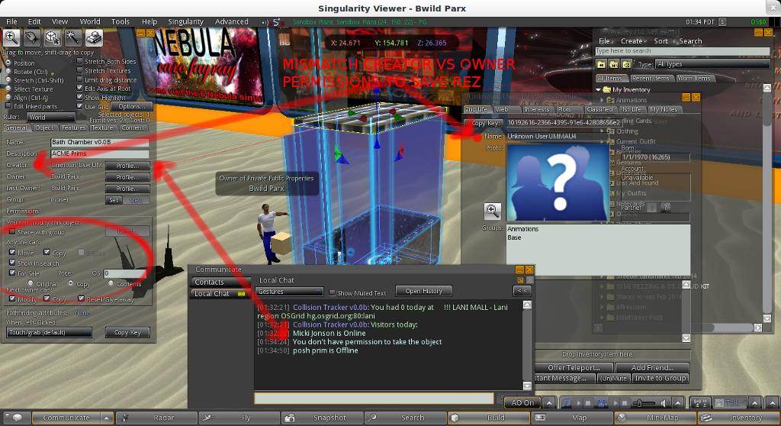Open the Advanced menu

point(232,21)
